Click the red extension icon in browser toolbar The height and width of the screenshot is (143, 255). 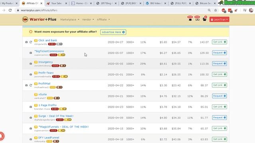(224, 10)
